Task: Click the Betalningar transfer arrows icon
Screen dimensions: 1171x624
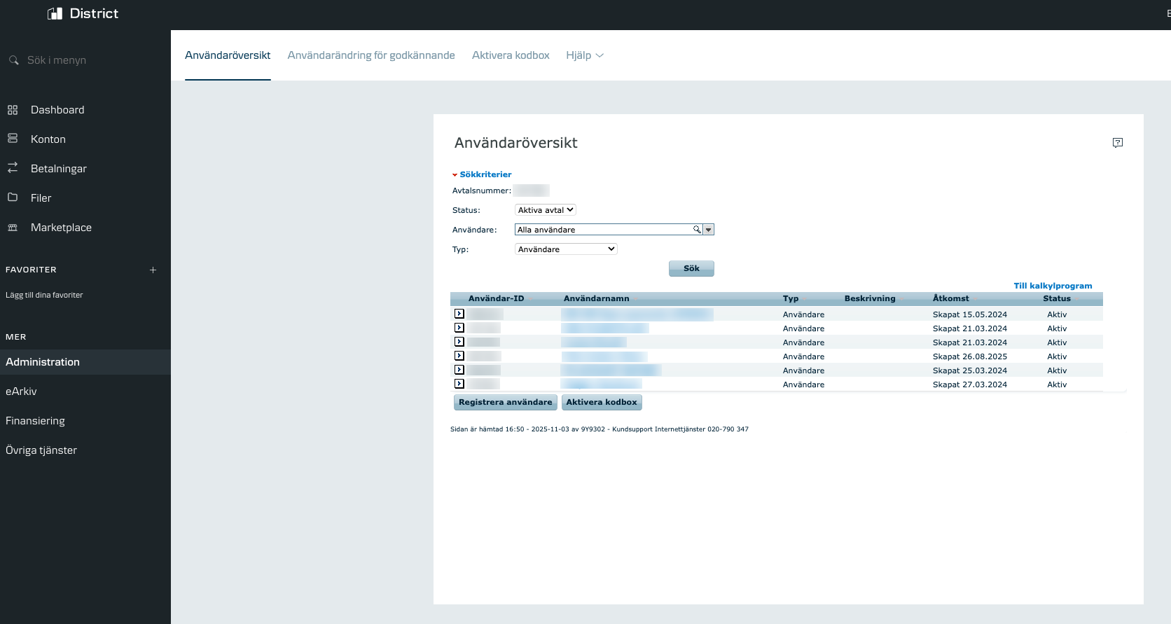Action: pos(13,168)
